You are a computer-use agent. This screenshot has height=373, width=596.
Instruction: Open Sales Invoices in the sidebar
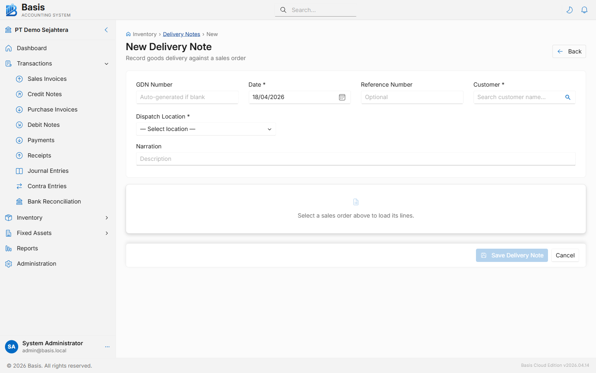pyautogui.click(x=47, y=79)
